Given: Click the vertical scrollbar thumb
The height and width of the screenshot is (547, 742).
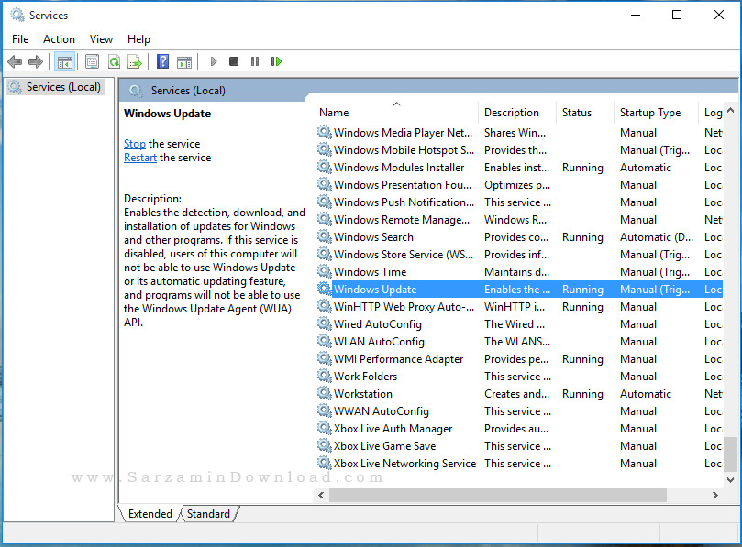Looking at the screenshot, I should click(x=730, y=454).
